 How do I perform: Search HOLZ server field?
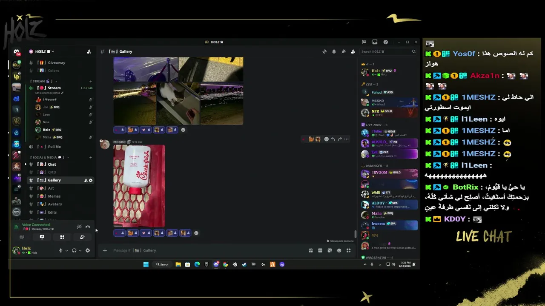point(388,51)
